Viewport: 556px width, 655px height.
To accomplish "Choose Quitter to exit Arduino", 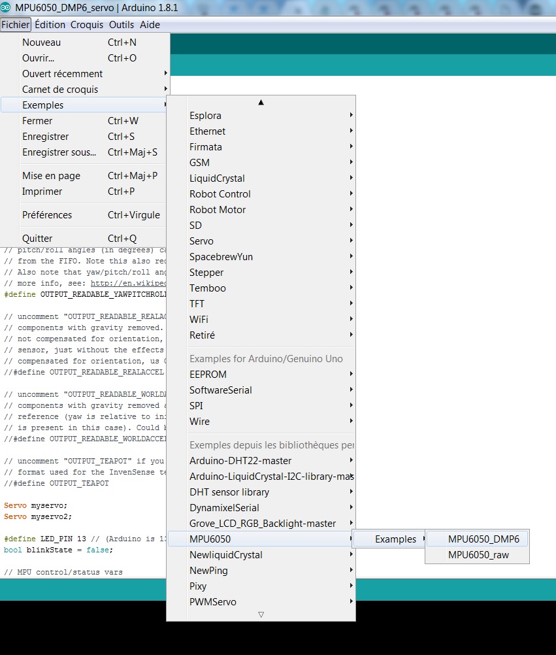I will (x=84, y=238).
